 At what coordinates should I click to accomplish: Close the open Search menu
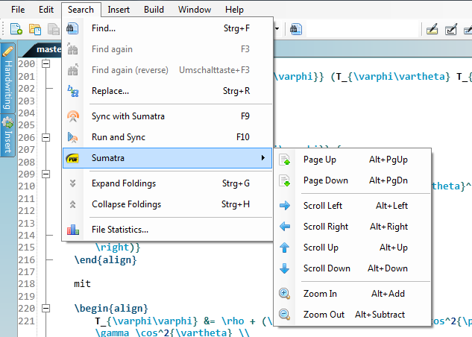click(81, 10)
